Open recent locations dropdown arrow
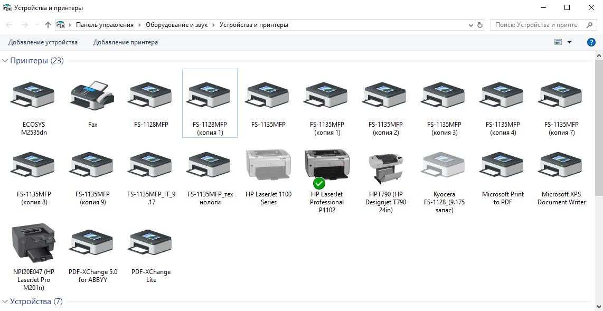 coord(37,25)
